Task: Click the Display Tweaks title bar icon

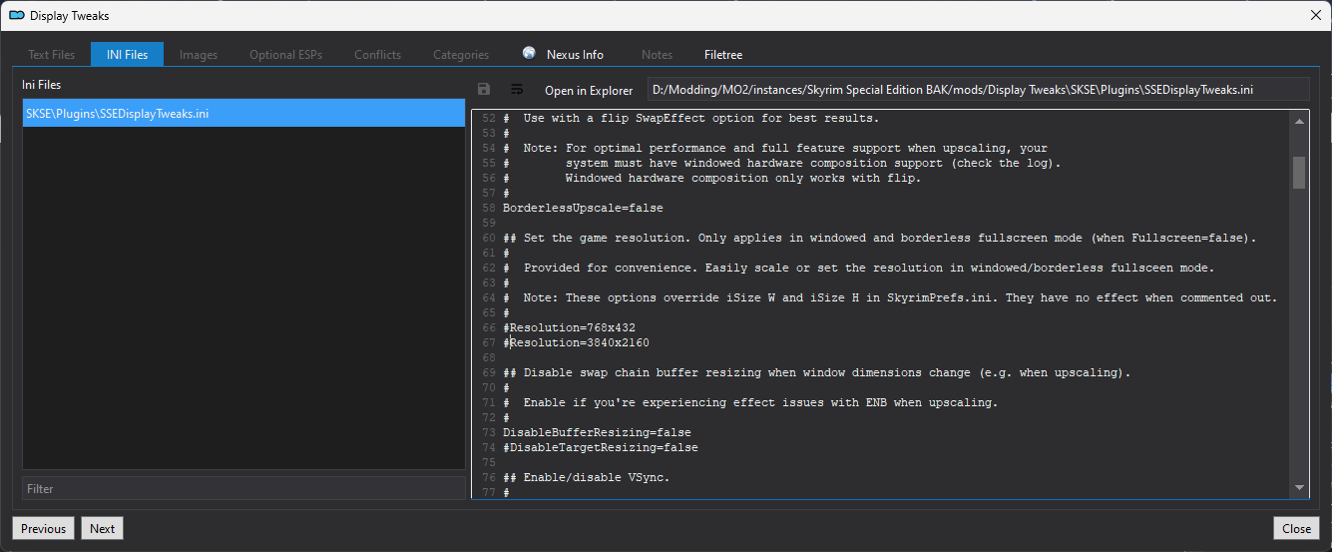Action: pos(17,15)
